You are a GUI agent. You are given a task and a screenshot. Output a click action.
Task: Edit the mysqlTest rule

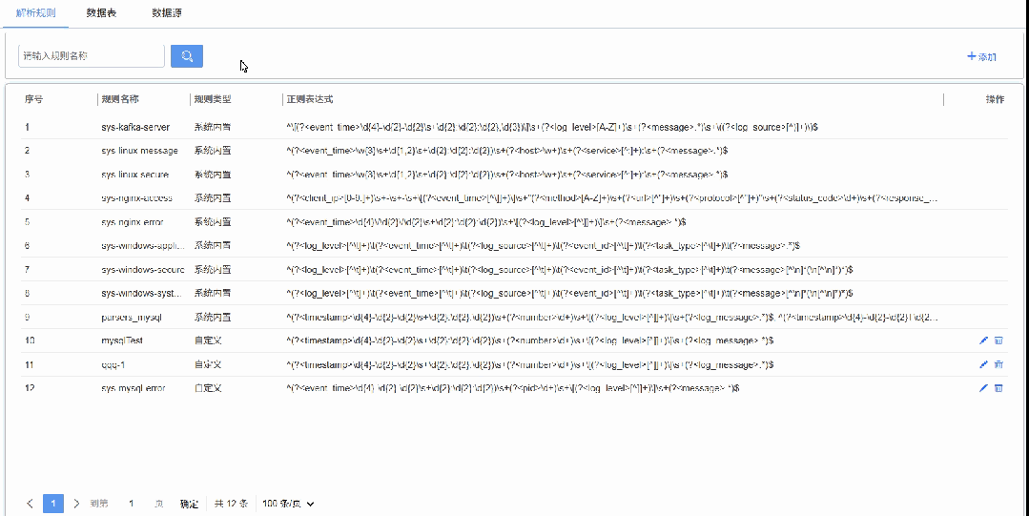pos(983,341)
